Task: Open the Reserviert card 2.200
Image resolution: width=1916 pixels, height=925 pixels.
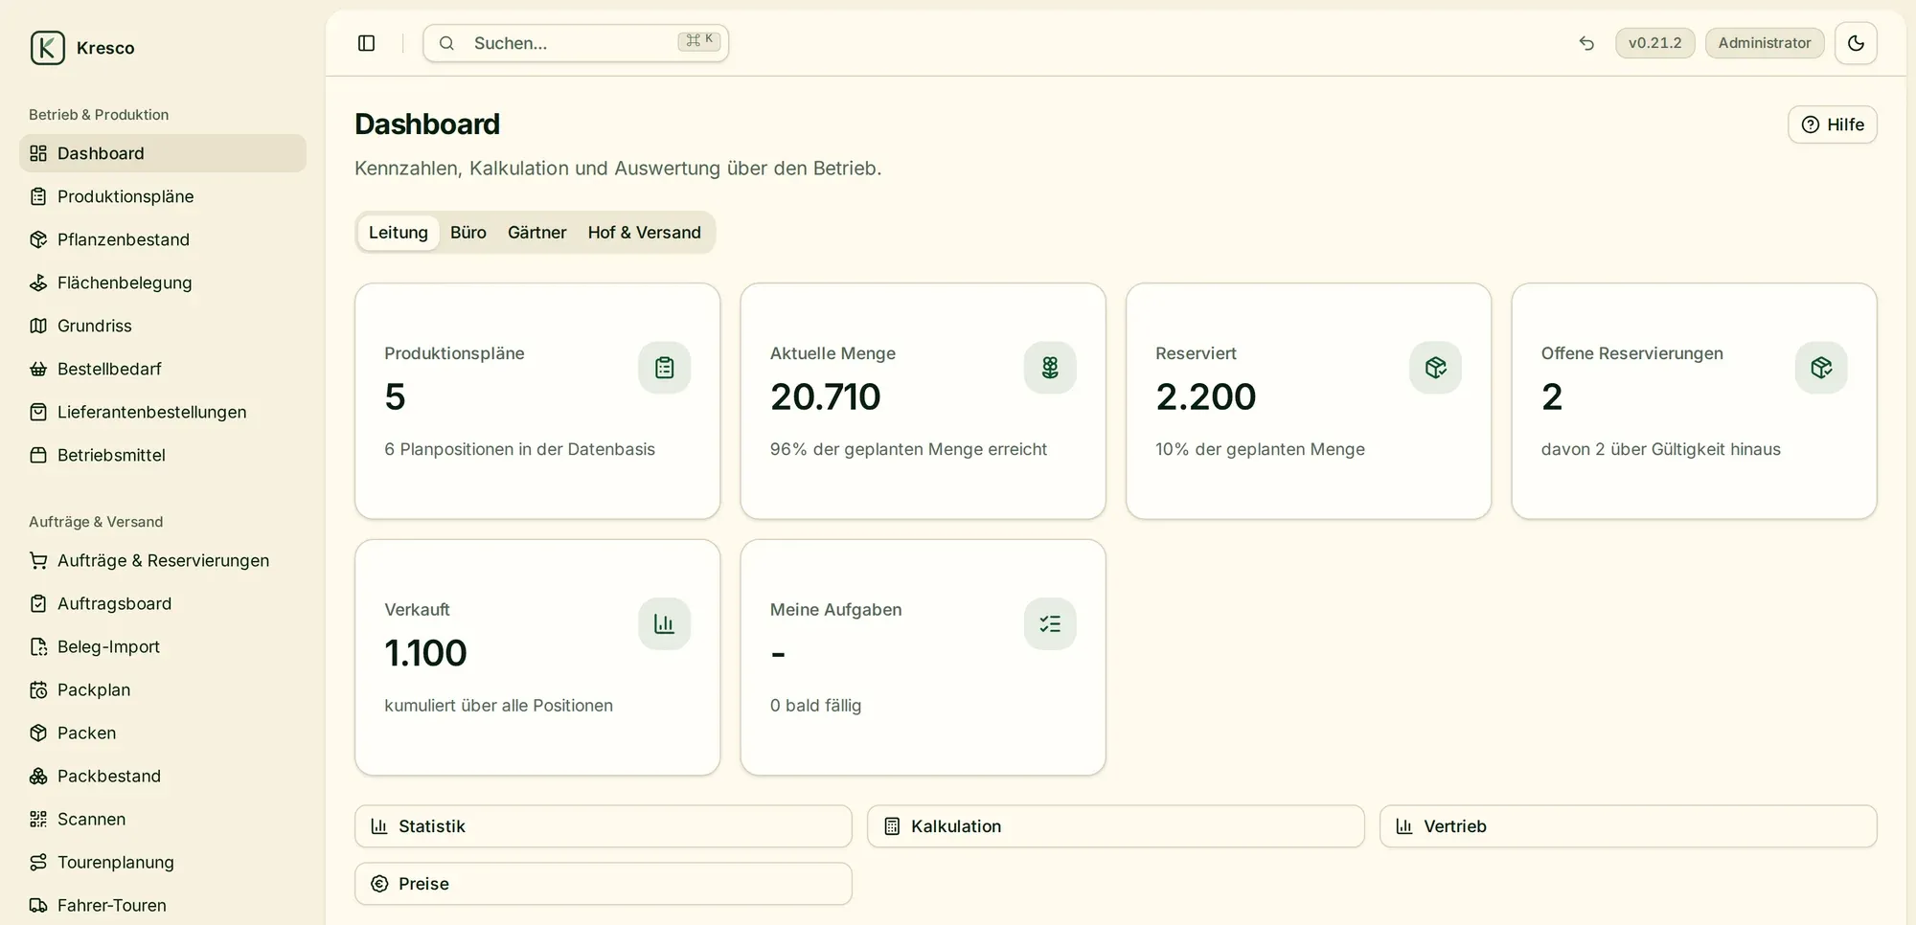Action: [x=1309, y=401]
